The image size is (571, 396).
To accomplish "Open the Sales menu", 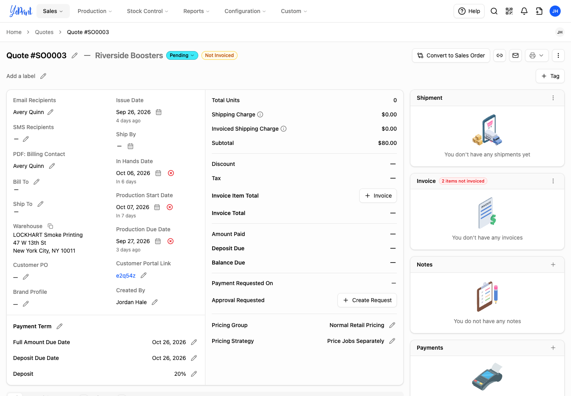I will (53, 11).
